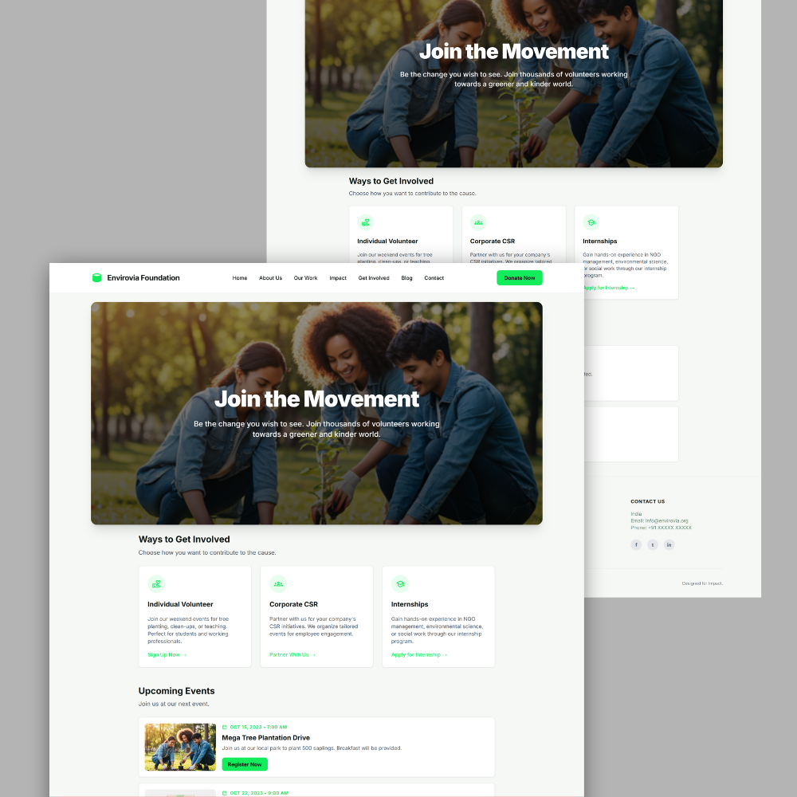Image resolution: width=797 pixels, height=797 pixels.
Task: Click the Donate Now button
Action: click(x=520, y=277)
